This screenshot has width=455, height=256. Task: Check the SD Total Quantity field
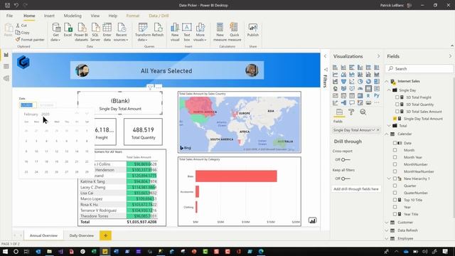pos(397,105)
